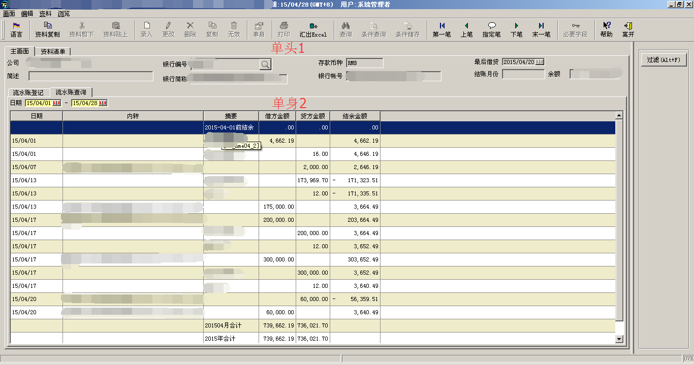Open the 浏览 menu
The height and width of the screenshot is (365, 694).
click(64, 14)
